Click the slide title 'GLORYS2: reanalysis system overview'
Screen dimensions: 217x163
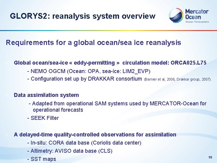point(83,16)
